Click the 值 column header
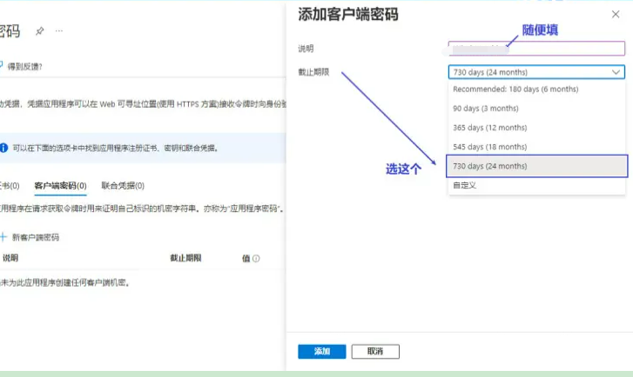This screenshot has width=633, height=377. (x=246, y=259)
